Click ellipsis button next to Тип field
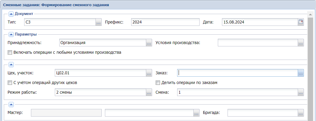This screenshot has width=316, height=121. click(98, 22)
